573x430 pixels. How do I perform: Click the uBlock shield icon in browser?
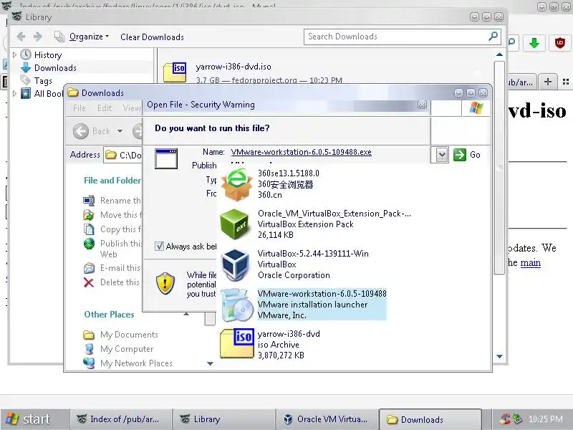click(560, 43)
